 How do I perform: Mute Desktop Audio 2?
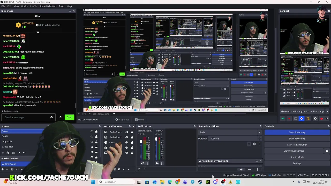pos(142,163)
